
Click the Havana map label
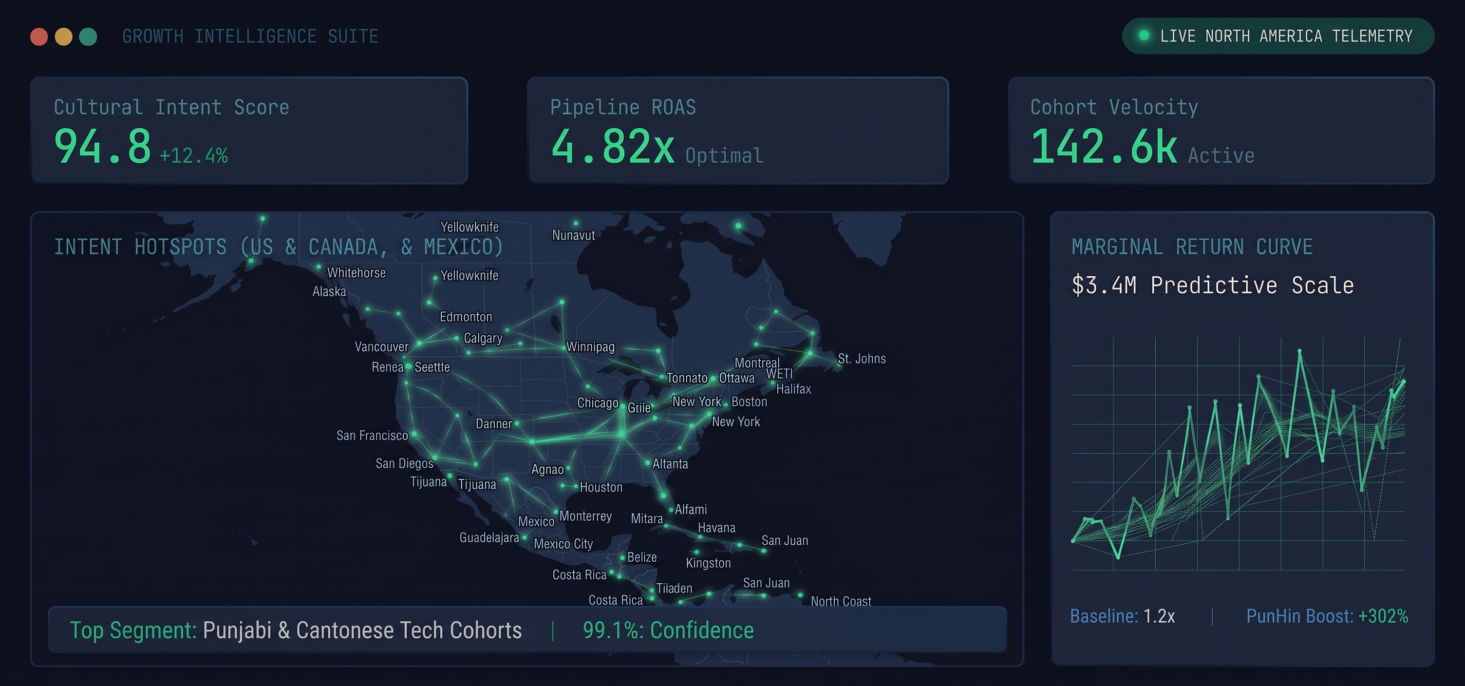click(x=716, y=528)
